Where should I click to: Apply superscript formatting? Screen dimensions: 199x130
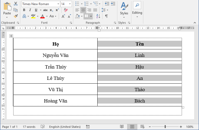point(57,10)
